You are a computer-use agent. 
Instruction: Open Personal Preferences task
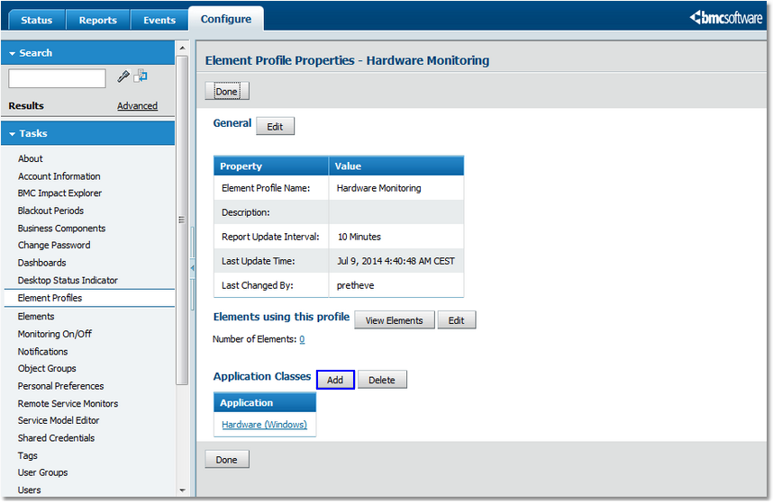(60, 386)
